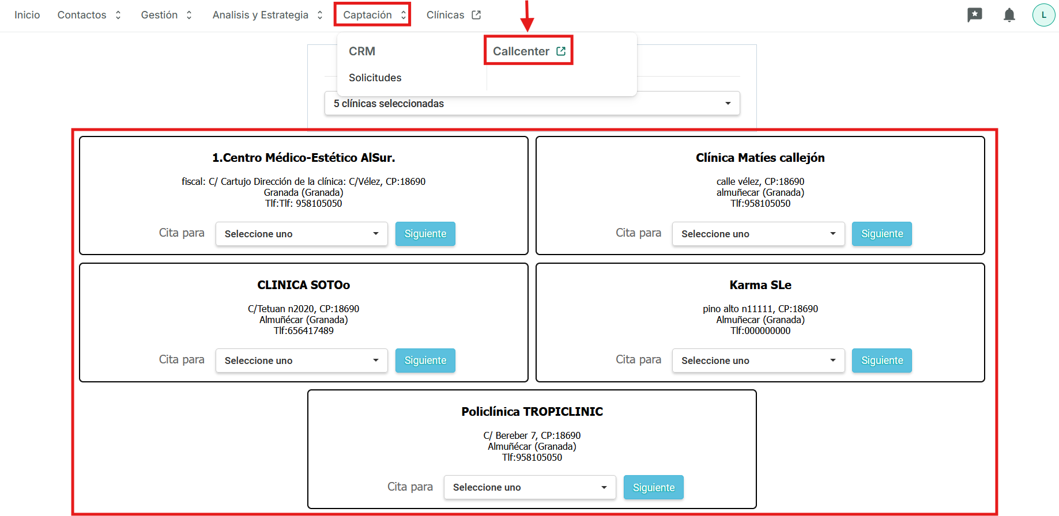Expand the Gestión menu
This screenshot has height=516, width=1059.
(166, 15)
